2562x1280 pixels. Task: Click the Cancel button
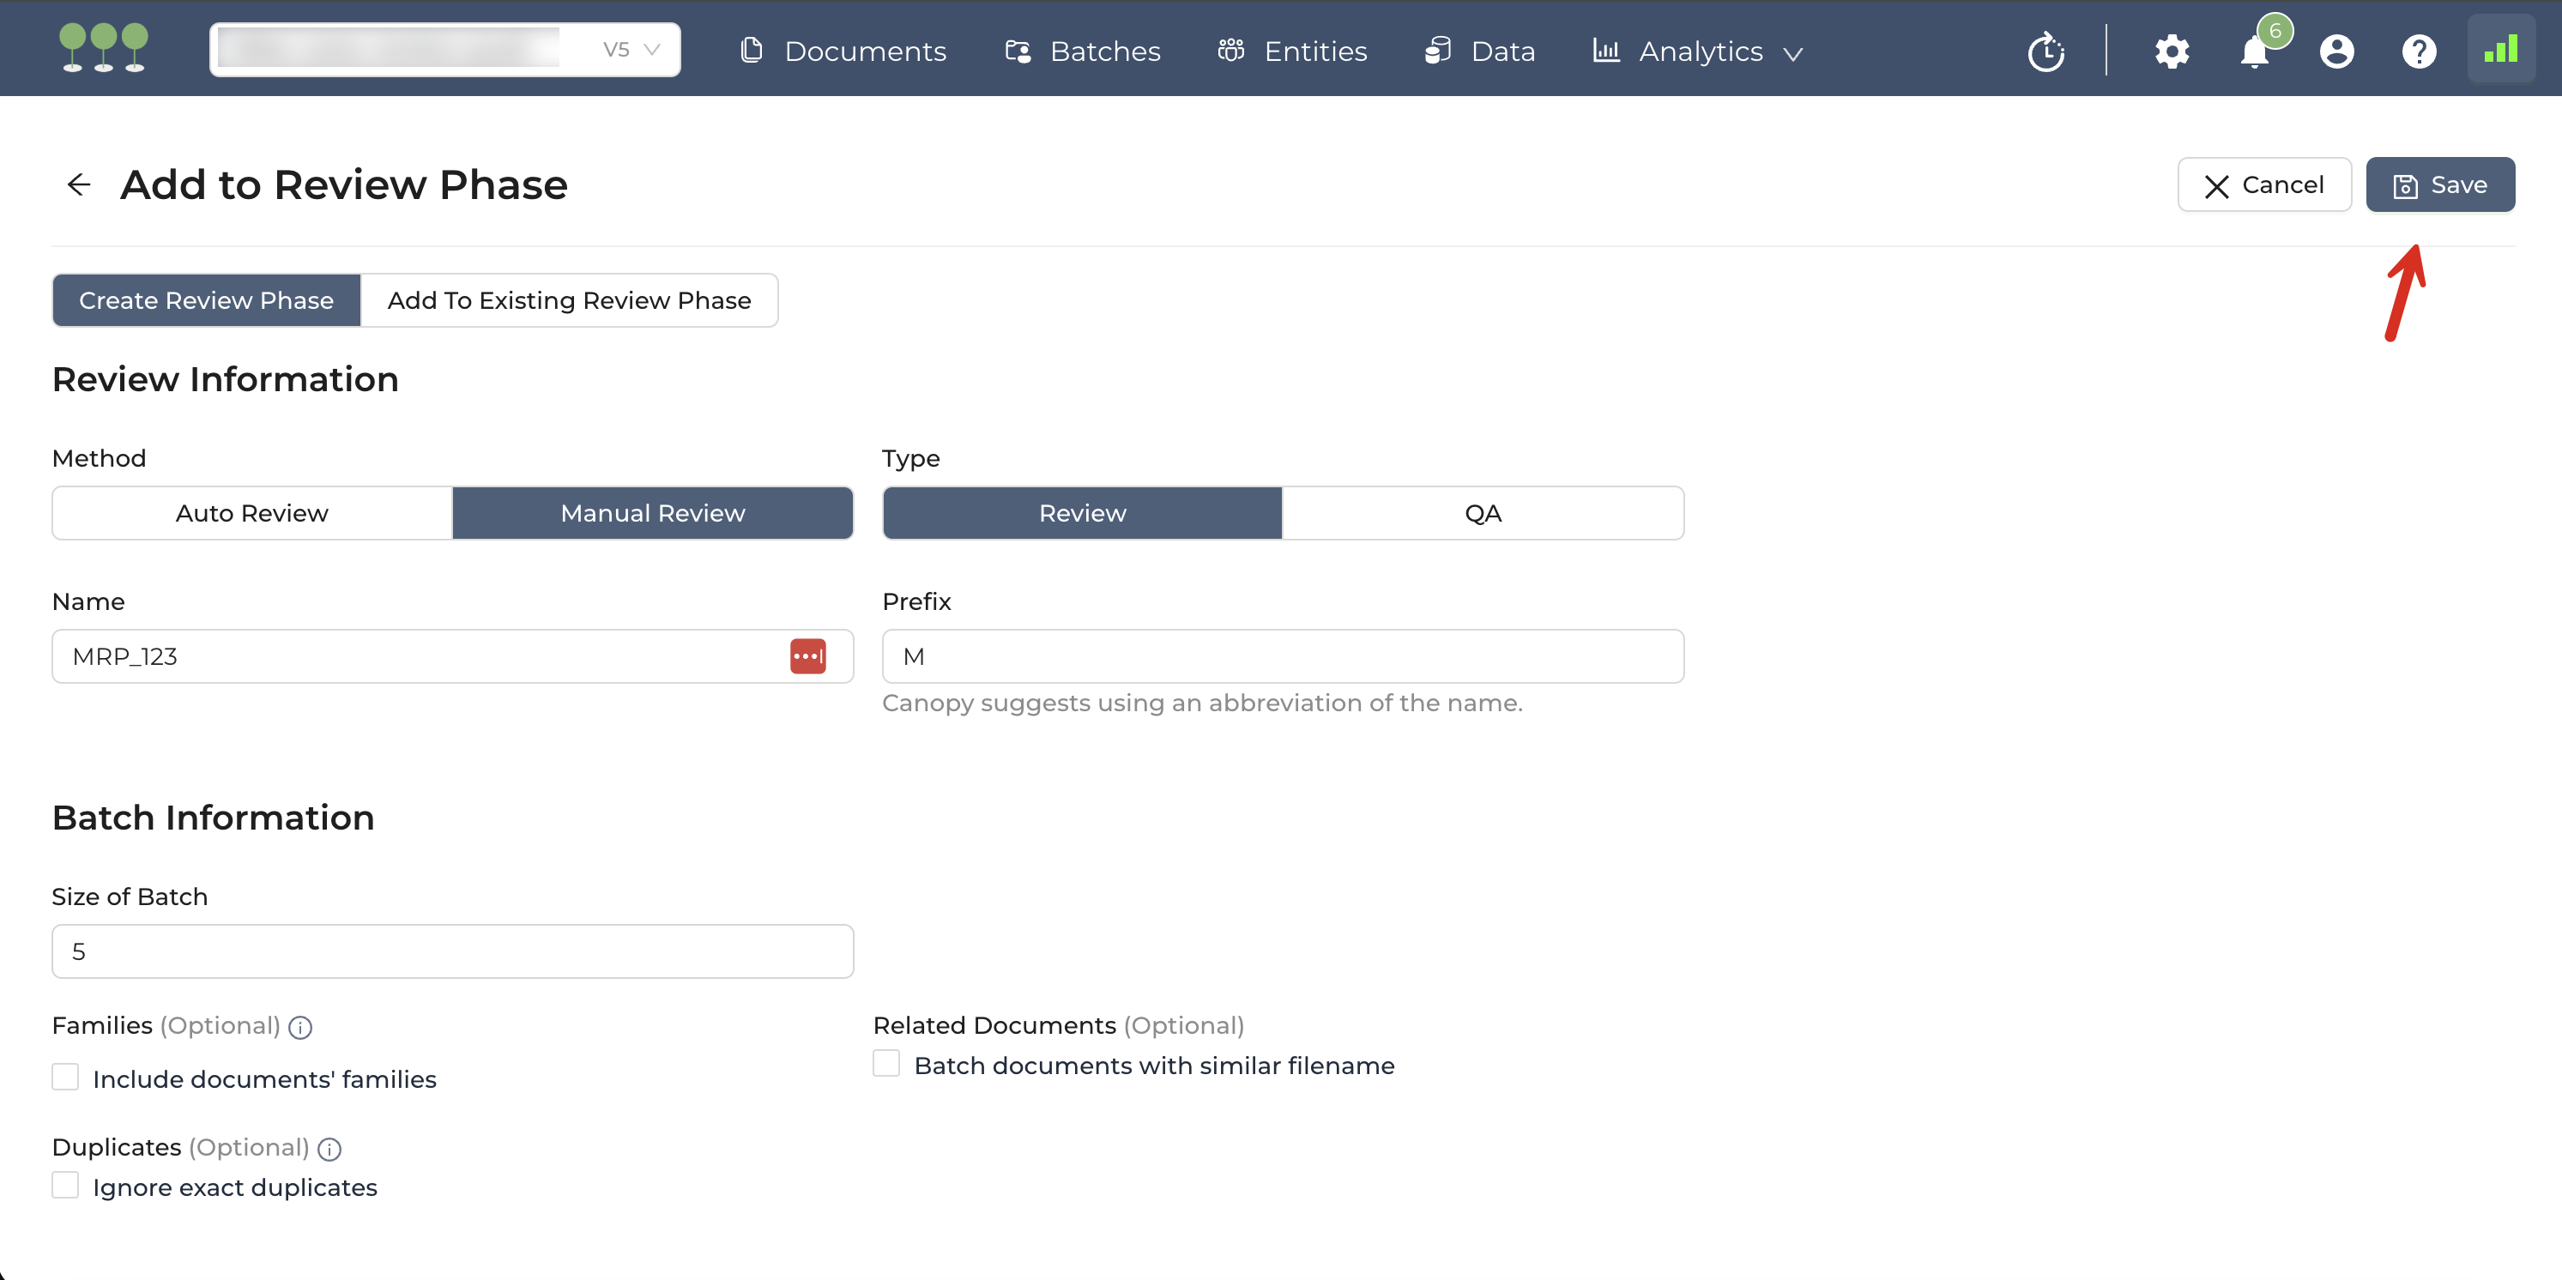click(x=2263, y=185)
